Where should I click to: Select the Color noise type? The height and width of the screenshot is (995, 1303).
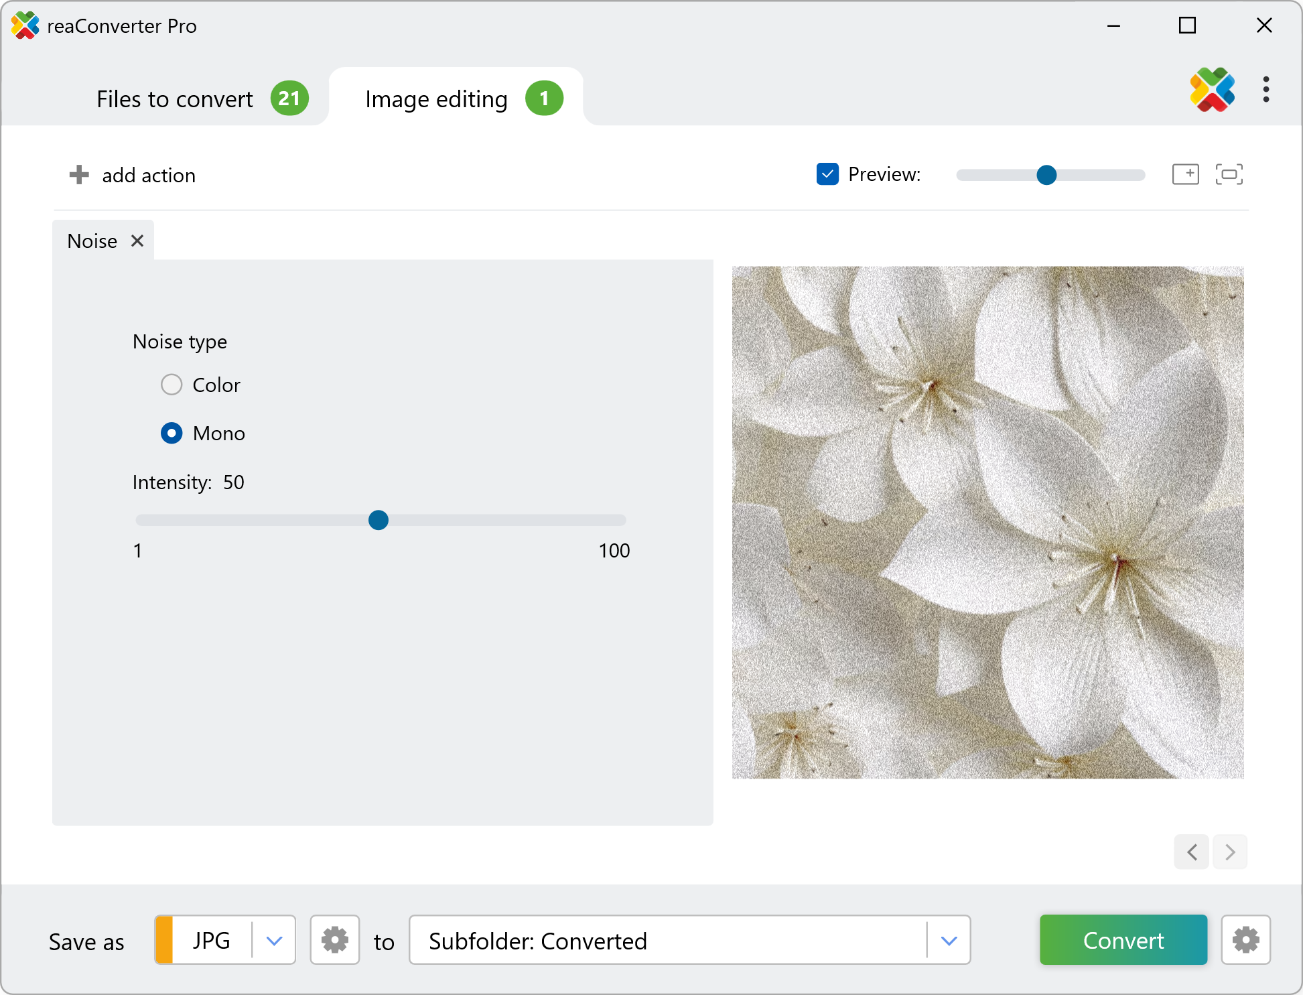tap(172, 385)
